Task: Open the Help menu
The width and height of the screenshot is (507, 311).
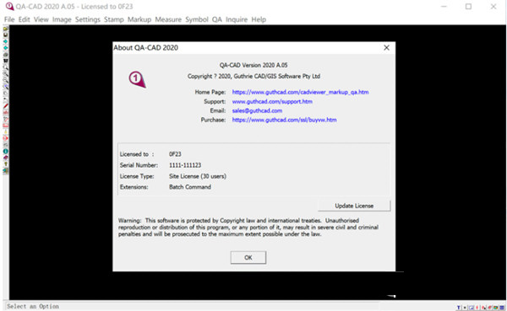Action: [x=259, y=19]
